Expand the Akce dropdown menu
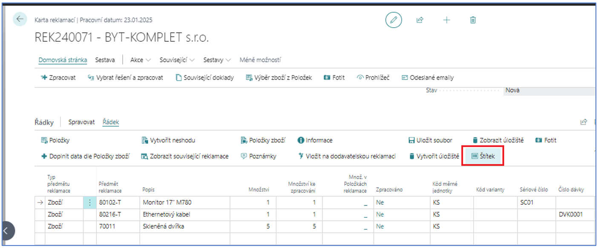This screenshot has width=598, height=248. coord(141,60)
